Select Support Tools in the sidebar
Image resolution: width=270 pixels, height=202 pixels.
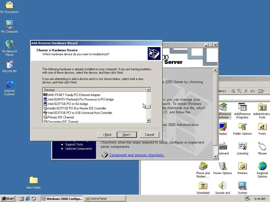[74, 144]
